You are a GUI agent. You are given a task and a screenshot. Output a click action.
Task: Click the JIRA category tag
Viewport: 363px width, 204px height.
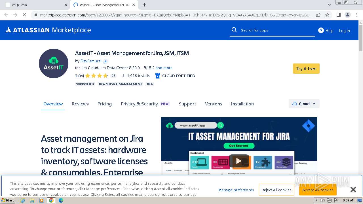point(150,84)
